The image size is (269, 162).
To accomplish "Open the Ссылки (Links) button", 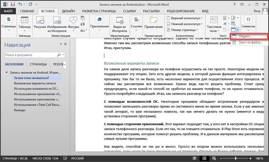I will click(x=136, y=24).
